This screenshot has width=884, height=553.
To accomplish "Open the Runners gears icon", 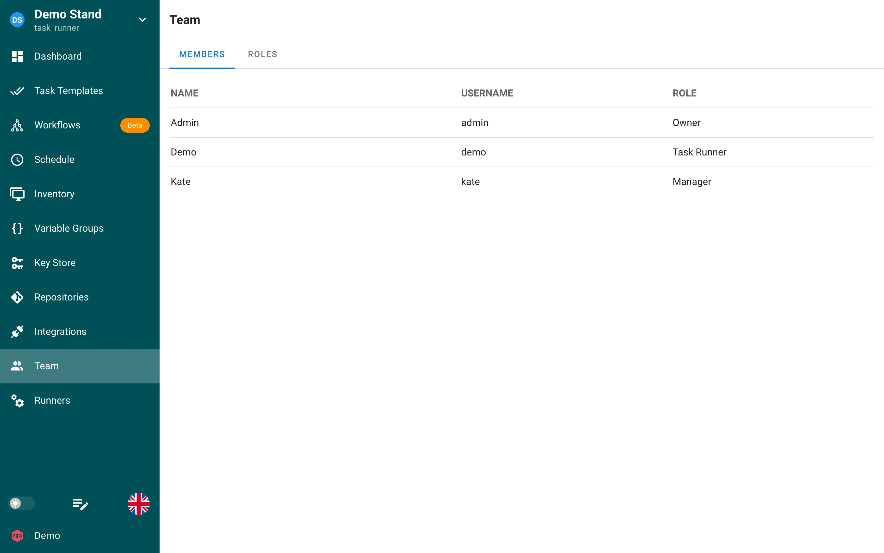I will 17,401.
